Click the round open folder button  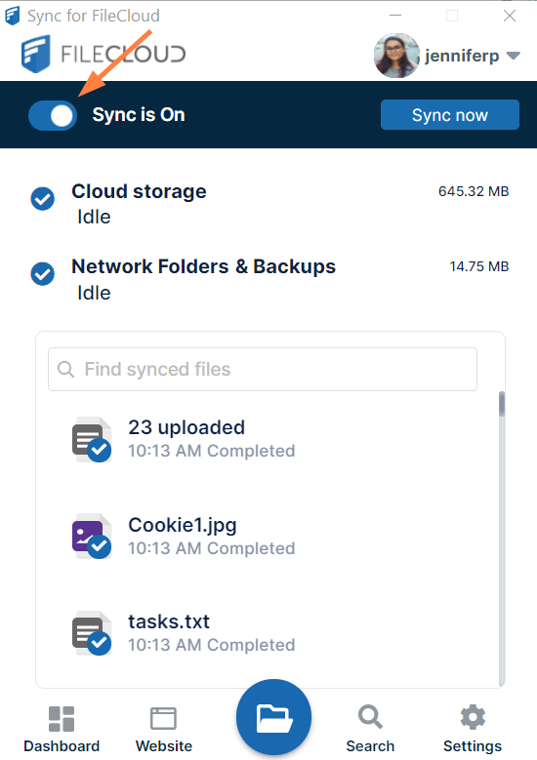coord(274,717)
